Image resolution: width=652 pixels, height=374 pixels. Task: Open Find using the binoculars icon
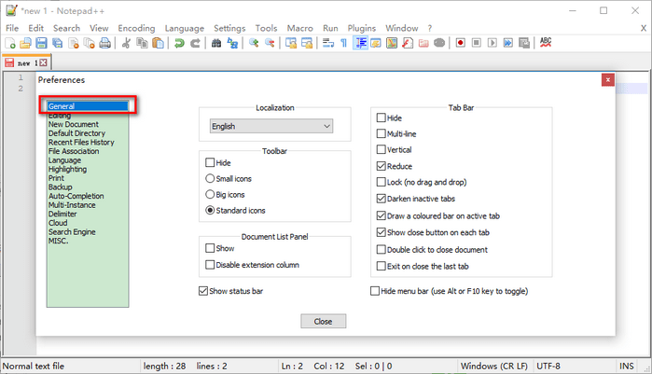click(216, 43)
